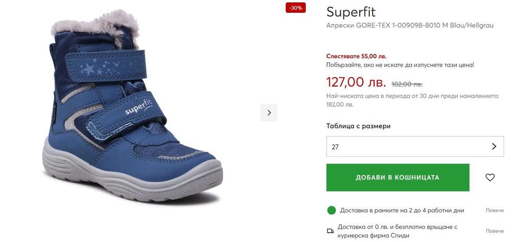The height and width of the screenshot is (242, 516).
Task: Click the crossed-out old price 182,00 лв.
Action: pyautogui.click(x=407, y=84)
